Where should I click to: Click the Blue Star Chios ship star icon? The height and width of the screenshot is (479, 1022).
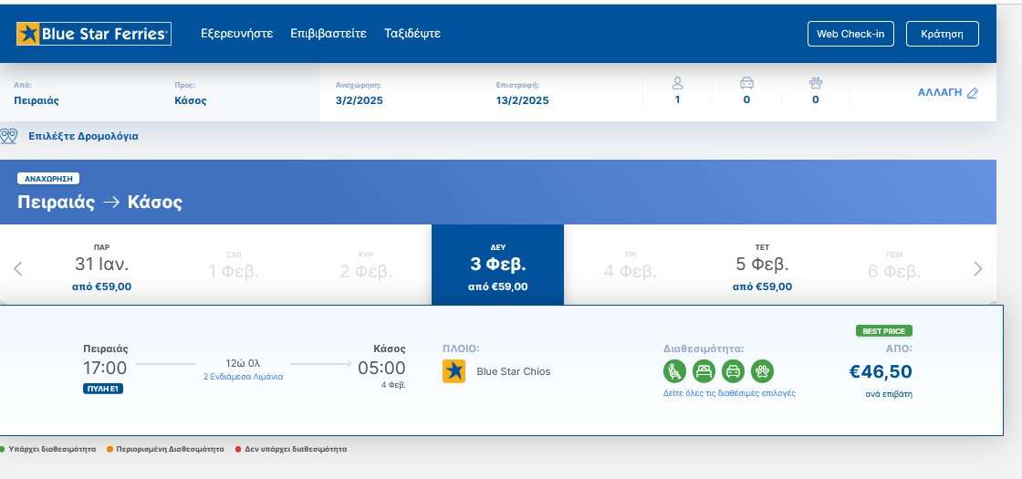click(454, 371)
